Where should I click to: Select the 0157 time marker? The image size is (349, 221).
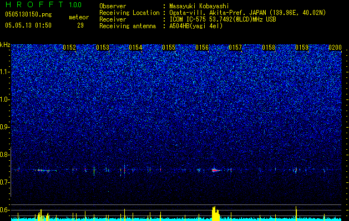pos(235,48)
